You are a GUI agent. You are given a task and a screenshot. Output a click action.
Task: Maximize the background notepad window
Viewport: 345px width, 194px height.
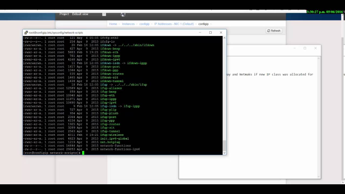tap(305, 48)
